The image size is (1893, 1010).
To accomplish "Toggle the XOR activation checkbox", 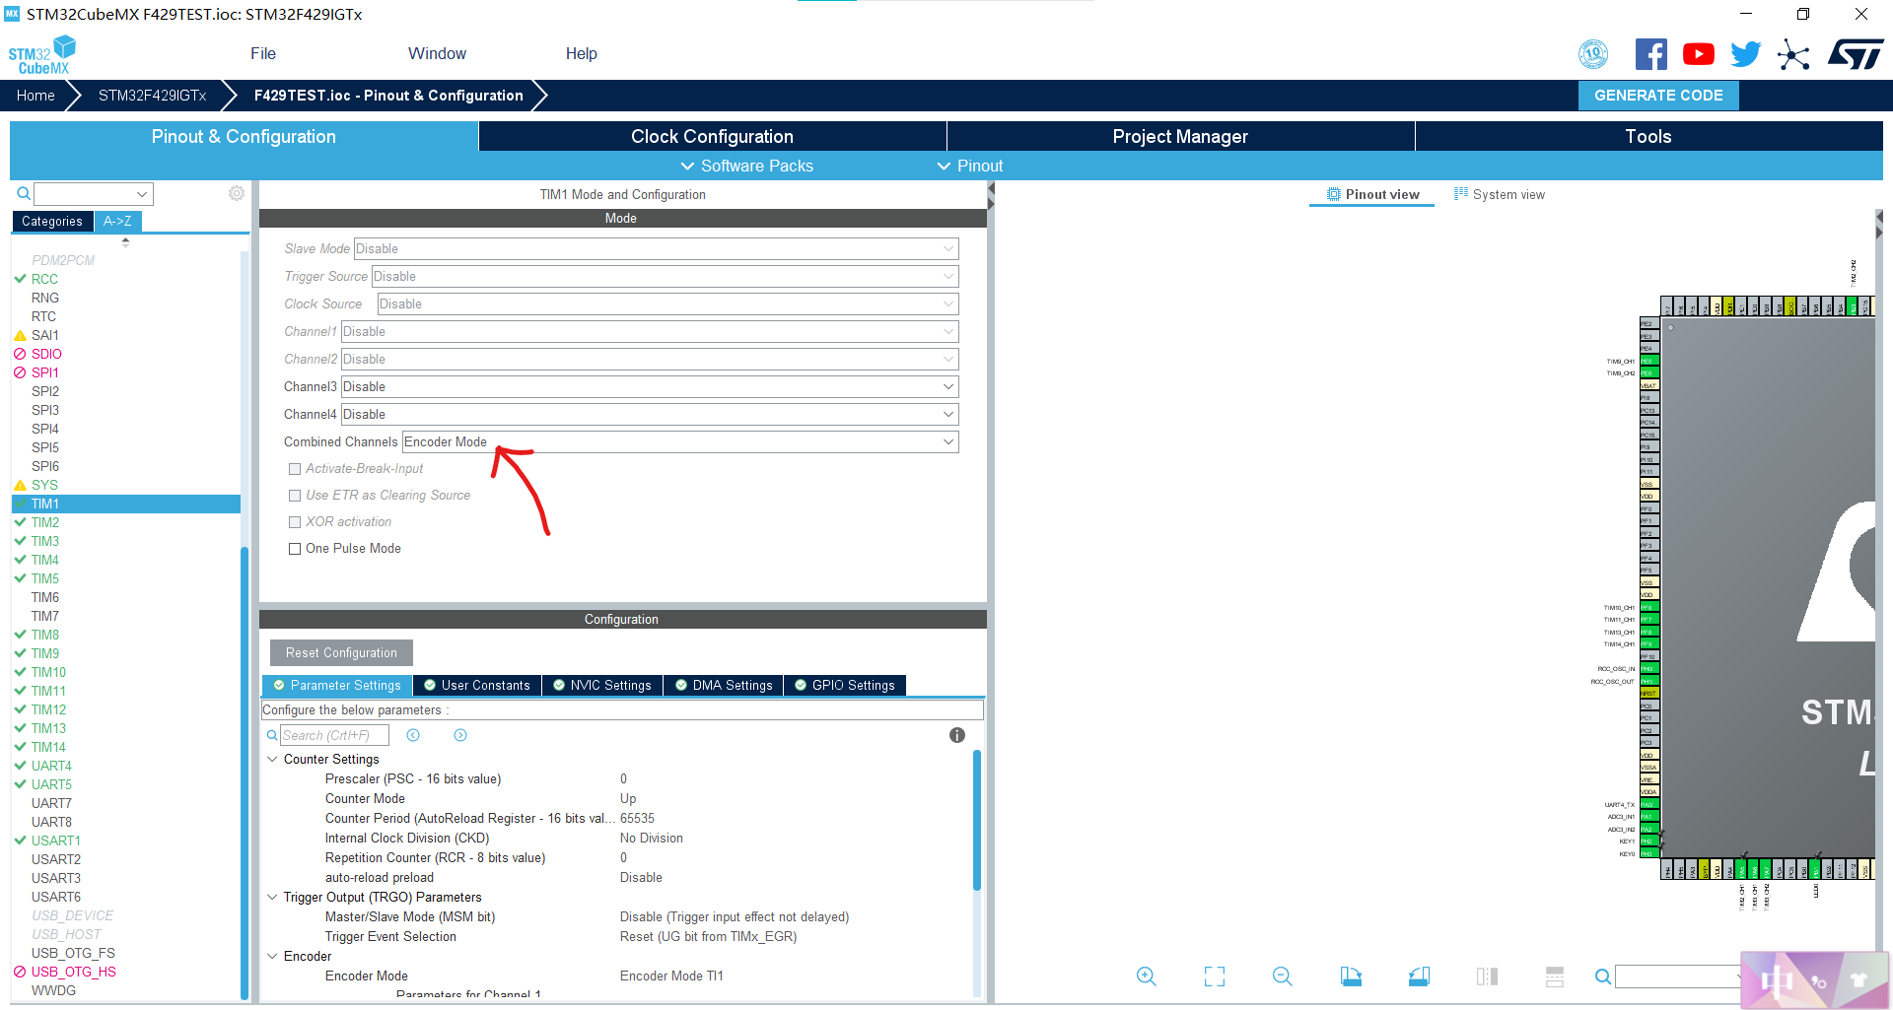I will pyautogui.click(x=295, y=522).
